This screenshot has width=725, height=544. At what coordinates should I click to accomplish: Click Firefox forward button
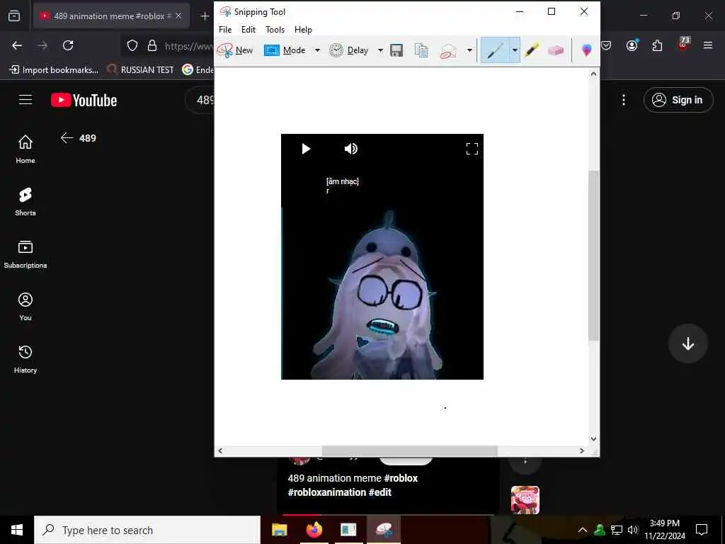coord(42,45)
